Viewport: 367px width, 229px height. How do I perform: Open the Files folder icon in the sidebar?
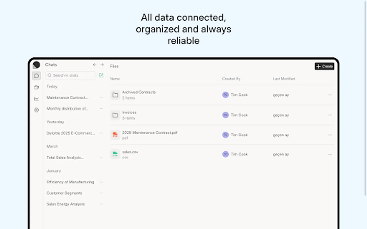tap(36, 87)
